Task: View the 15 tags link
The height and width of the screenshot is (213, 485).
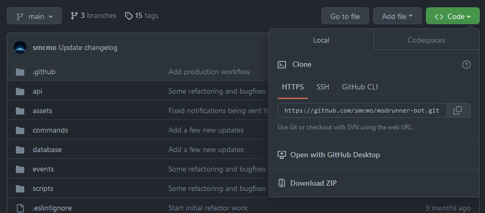Action: [x=141, y=16]
